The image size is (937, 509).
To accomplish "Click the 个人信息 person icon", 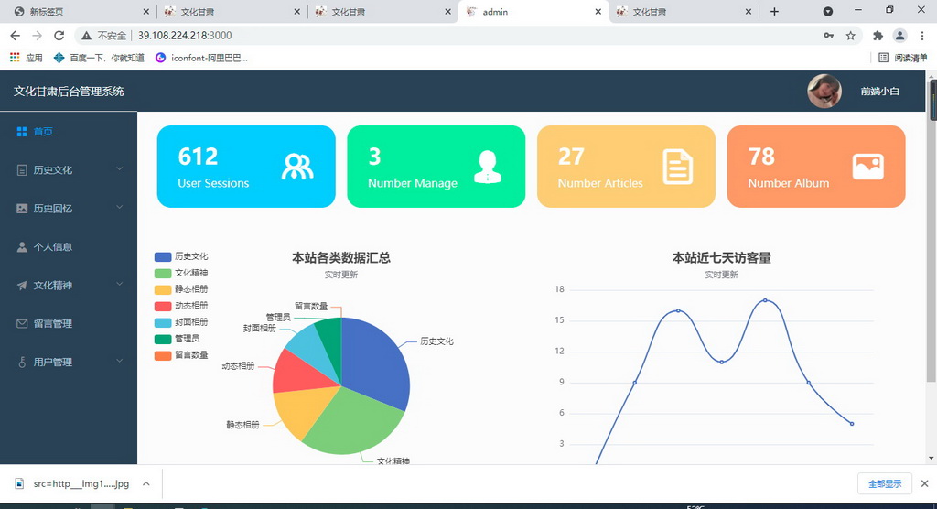I will pos(22,247).
